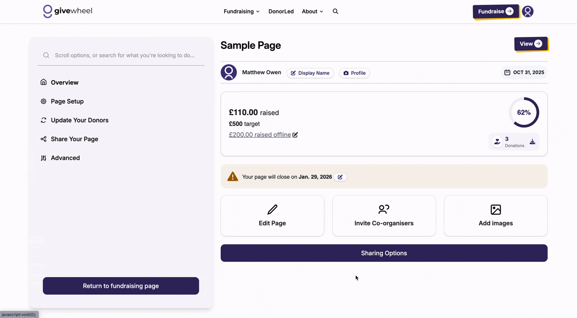Image resolution: width=577 pixels, height=318 pixels.
Task: Focus the options search field
Action: pyautogui.click(x=125, y=55)
